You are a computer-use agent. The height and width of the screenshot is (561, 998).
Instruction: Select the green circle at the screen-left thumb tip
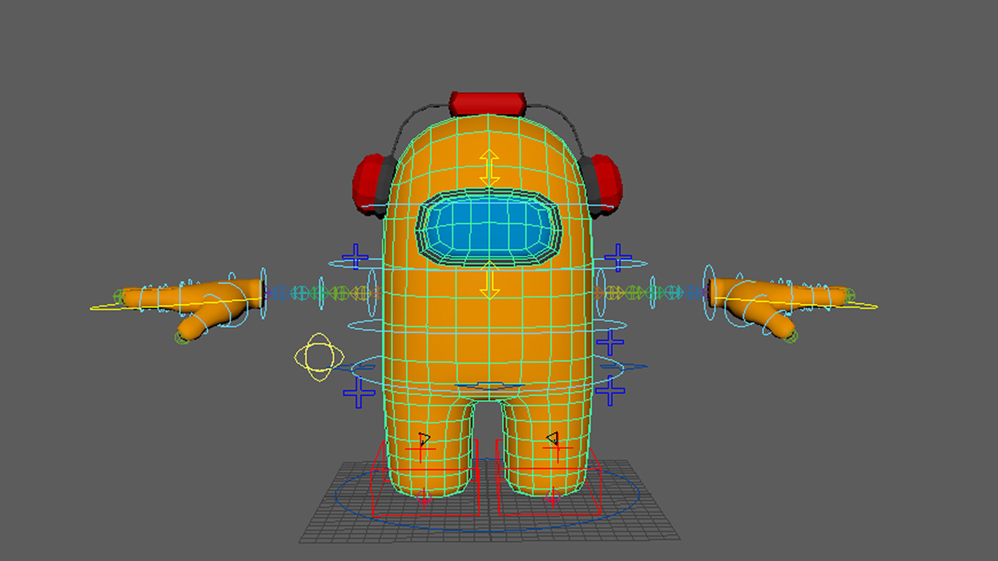pos(182,338)
